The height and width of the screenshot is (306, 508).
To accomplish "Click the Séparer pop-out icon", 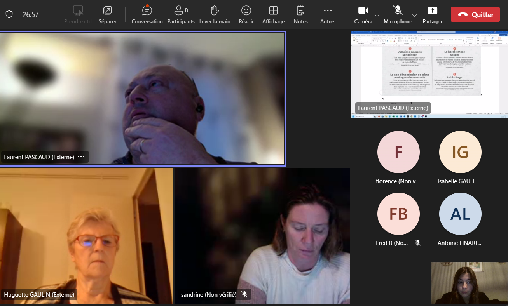I will point(107,15).
